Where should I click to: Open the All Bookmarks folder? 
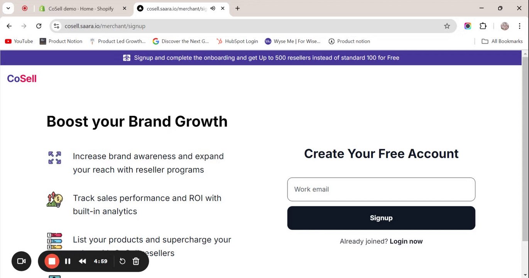[502, 41]
